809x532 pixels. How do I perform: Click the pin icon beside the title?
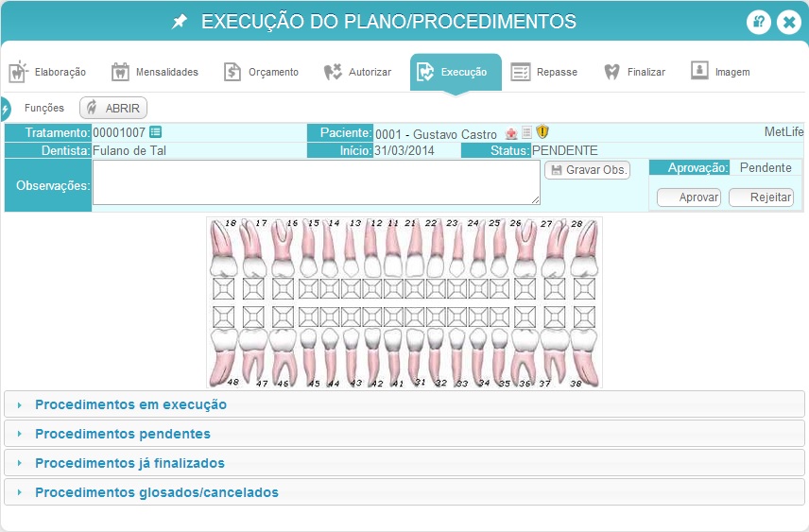(x=179, y=22)
